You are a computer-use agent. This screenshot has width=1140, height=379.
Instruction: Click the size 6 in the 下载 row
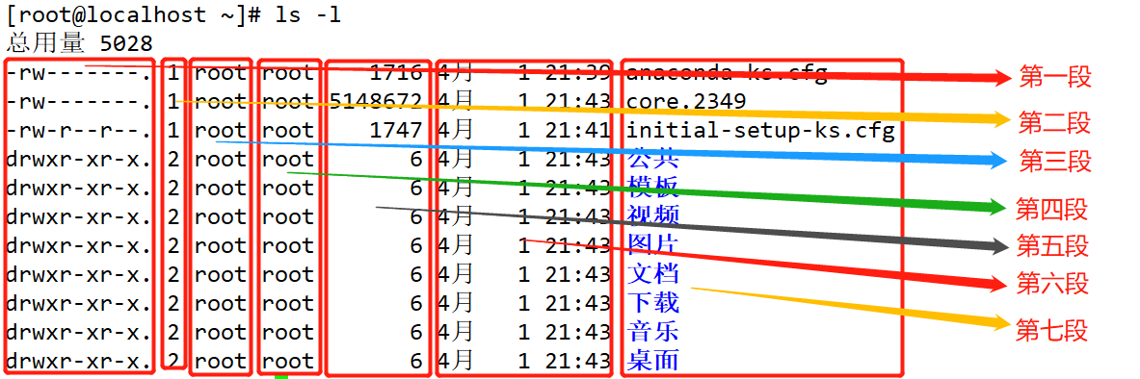point(416,303)
